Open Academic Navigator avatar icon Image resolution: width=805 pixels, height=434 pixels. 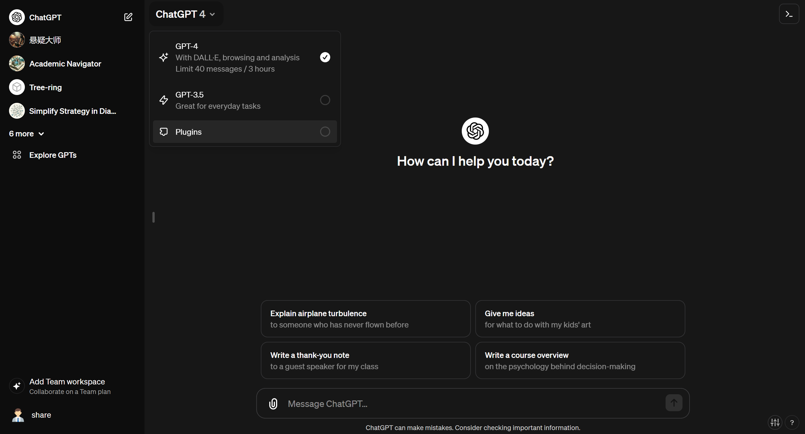tap(17, 64)
